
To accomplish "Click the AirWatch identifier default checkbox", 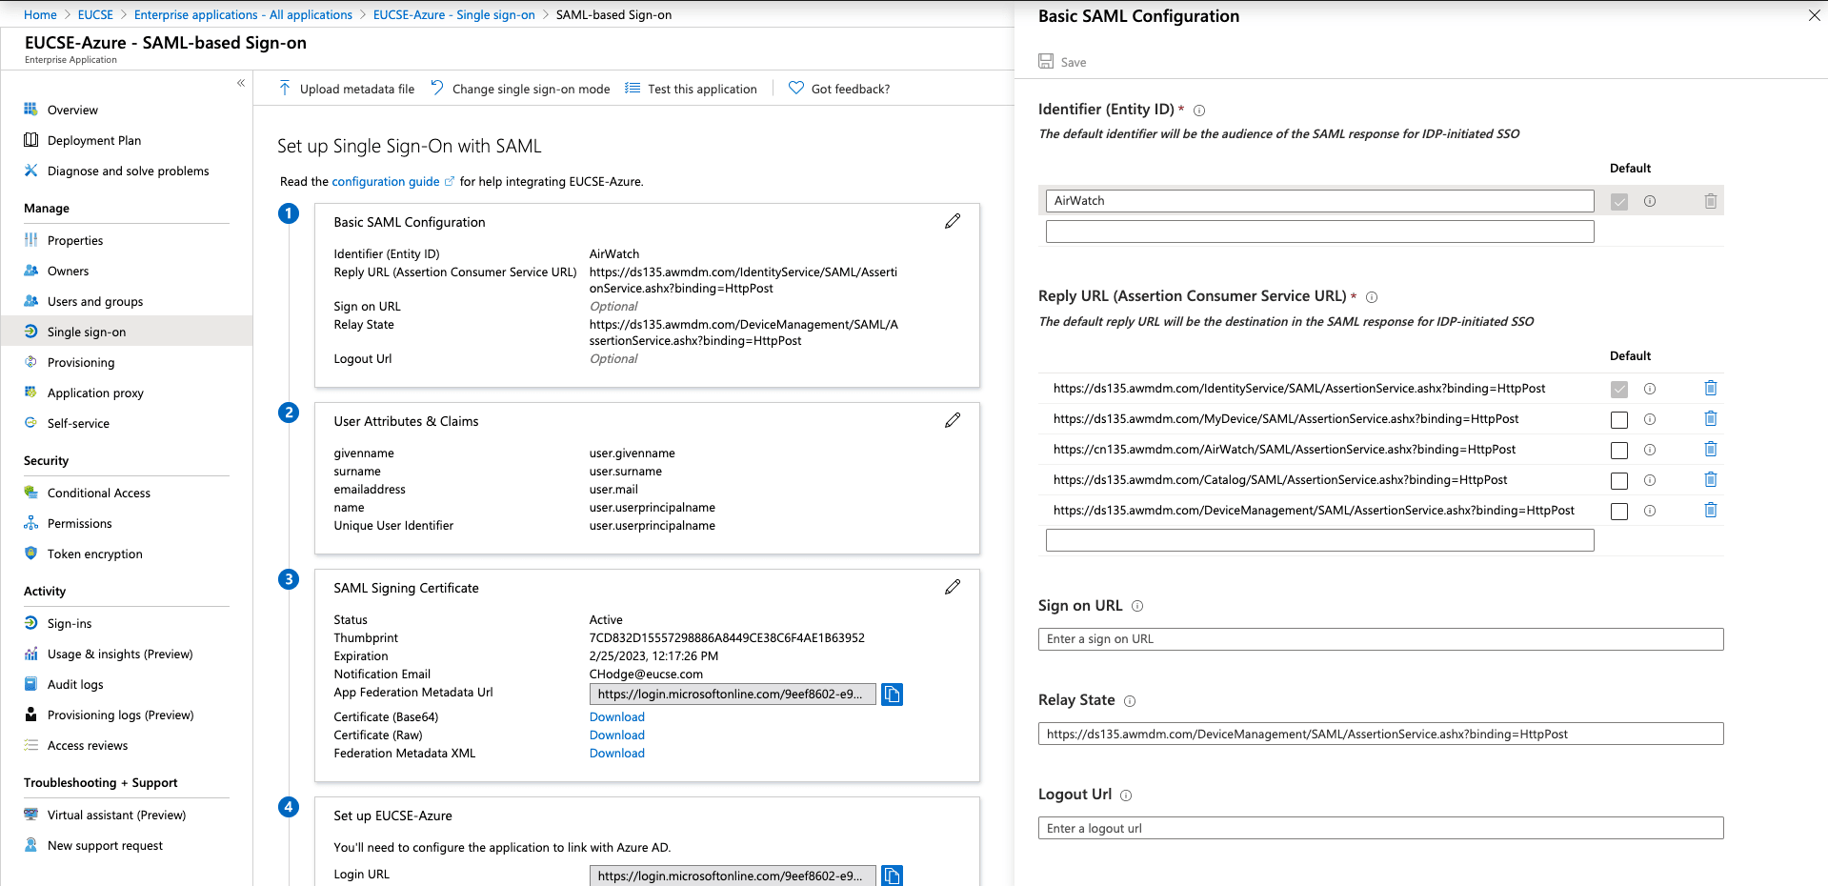I will tap(1619, 202).
